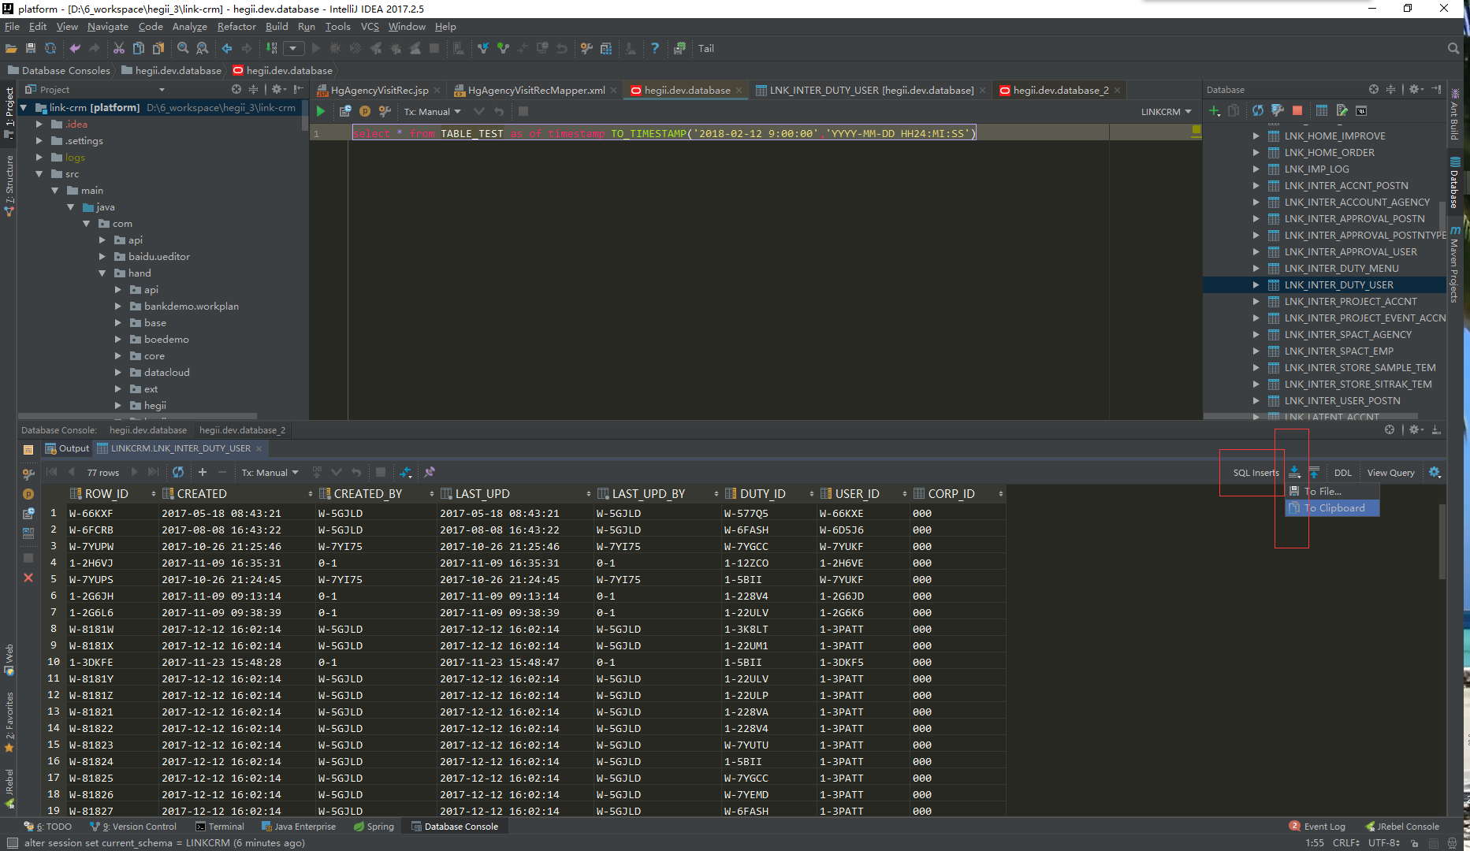Screen dimensions: 1470x851
Task: Expand the LNK_INTER_DUTY_USER table node
Action: pyautogui.click(x=1256, y=285)
